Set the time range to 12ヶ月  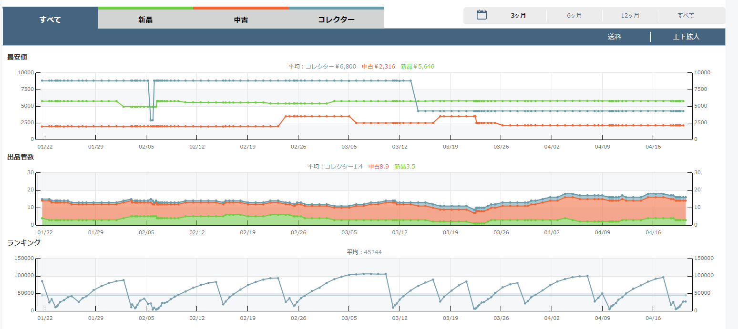coord(630,16)
